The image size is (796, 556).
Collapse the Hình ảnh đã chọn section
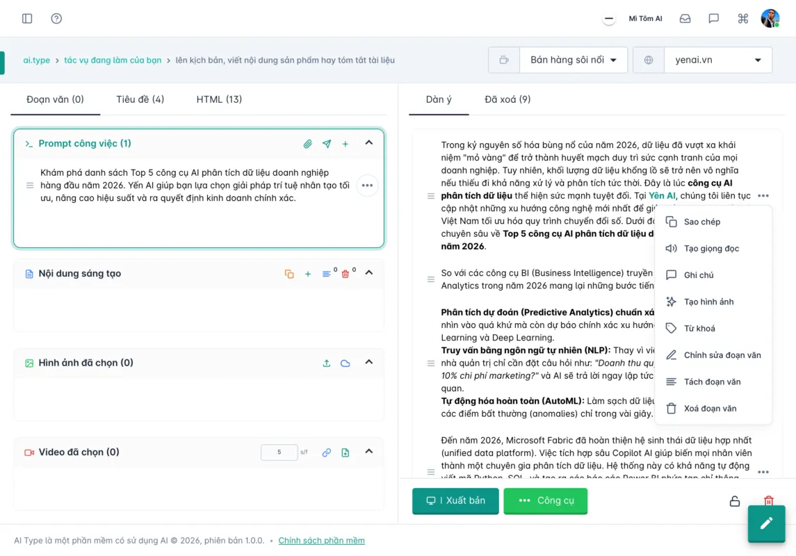[369, 362]
